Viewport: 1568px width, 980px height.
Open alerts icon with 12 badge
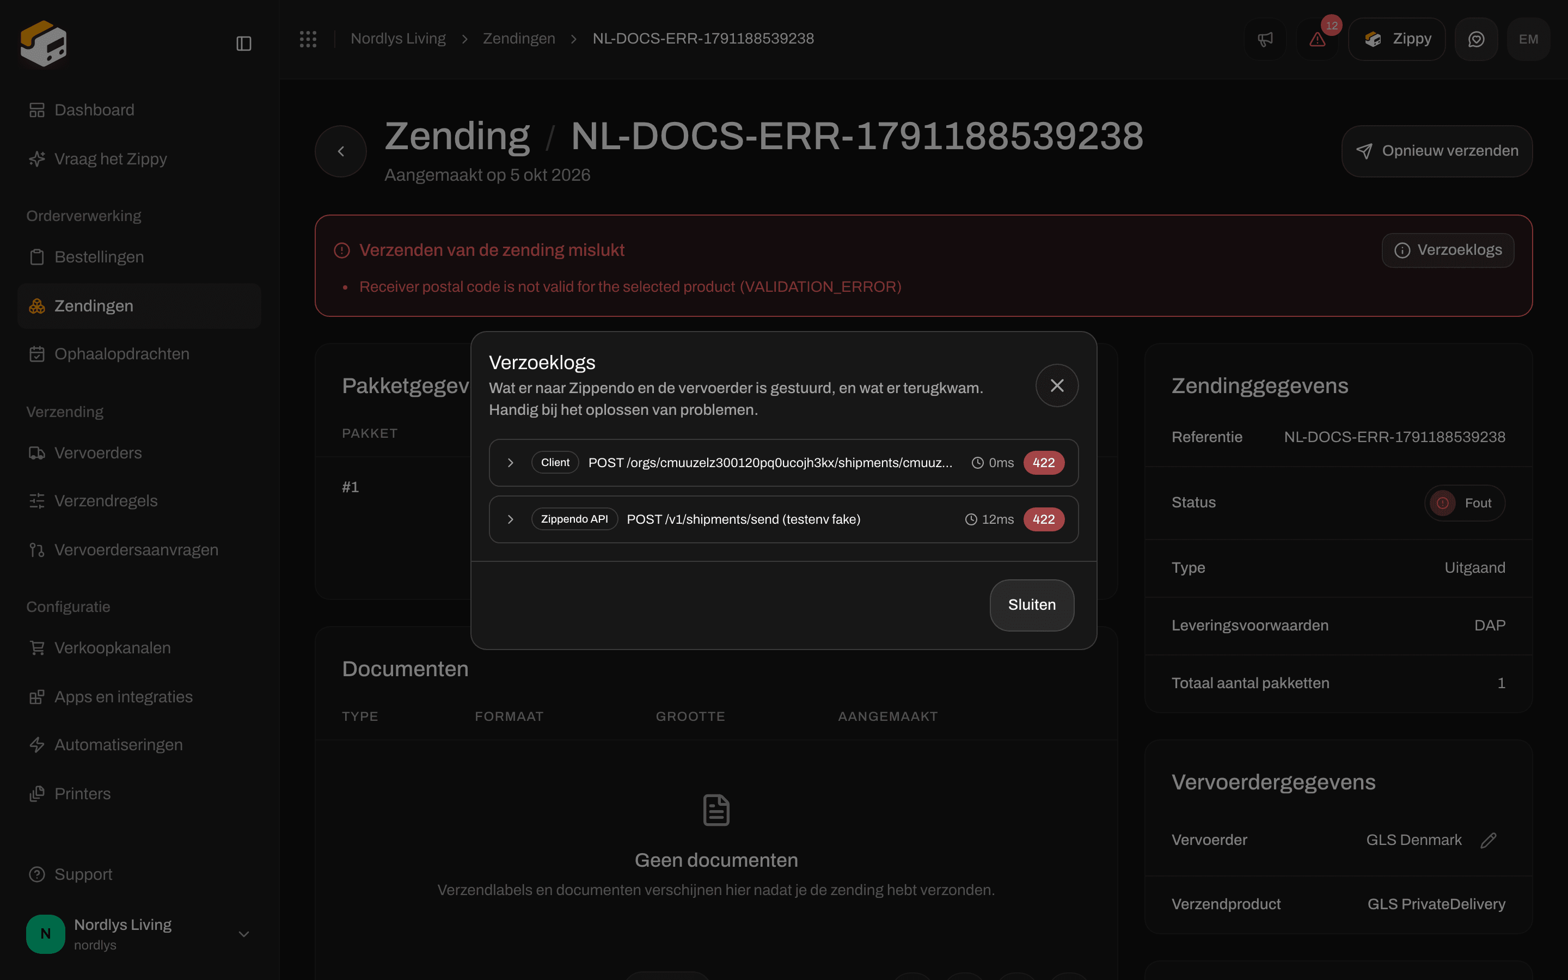[x=1317, y=39]
